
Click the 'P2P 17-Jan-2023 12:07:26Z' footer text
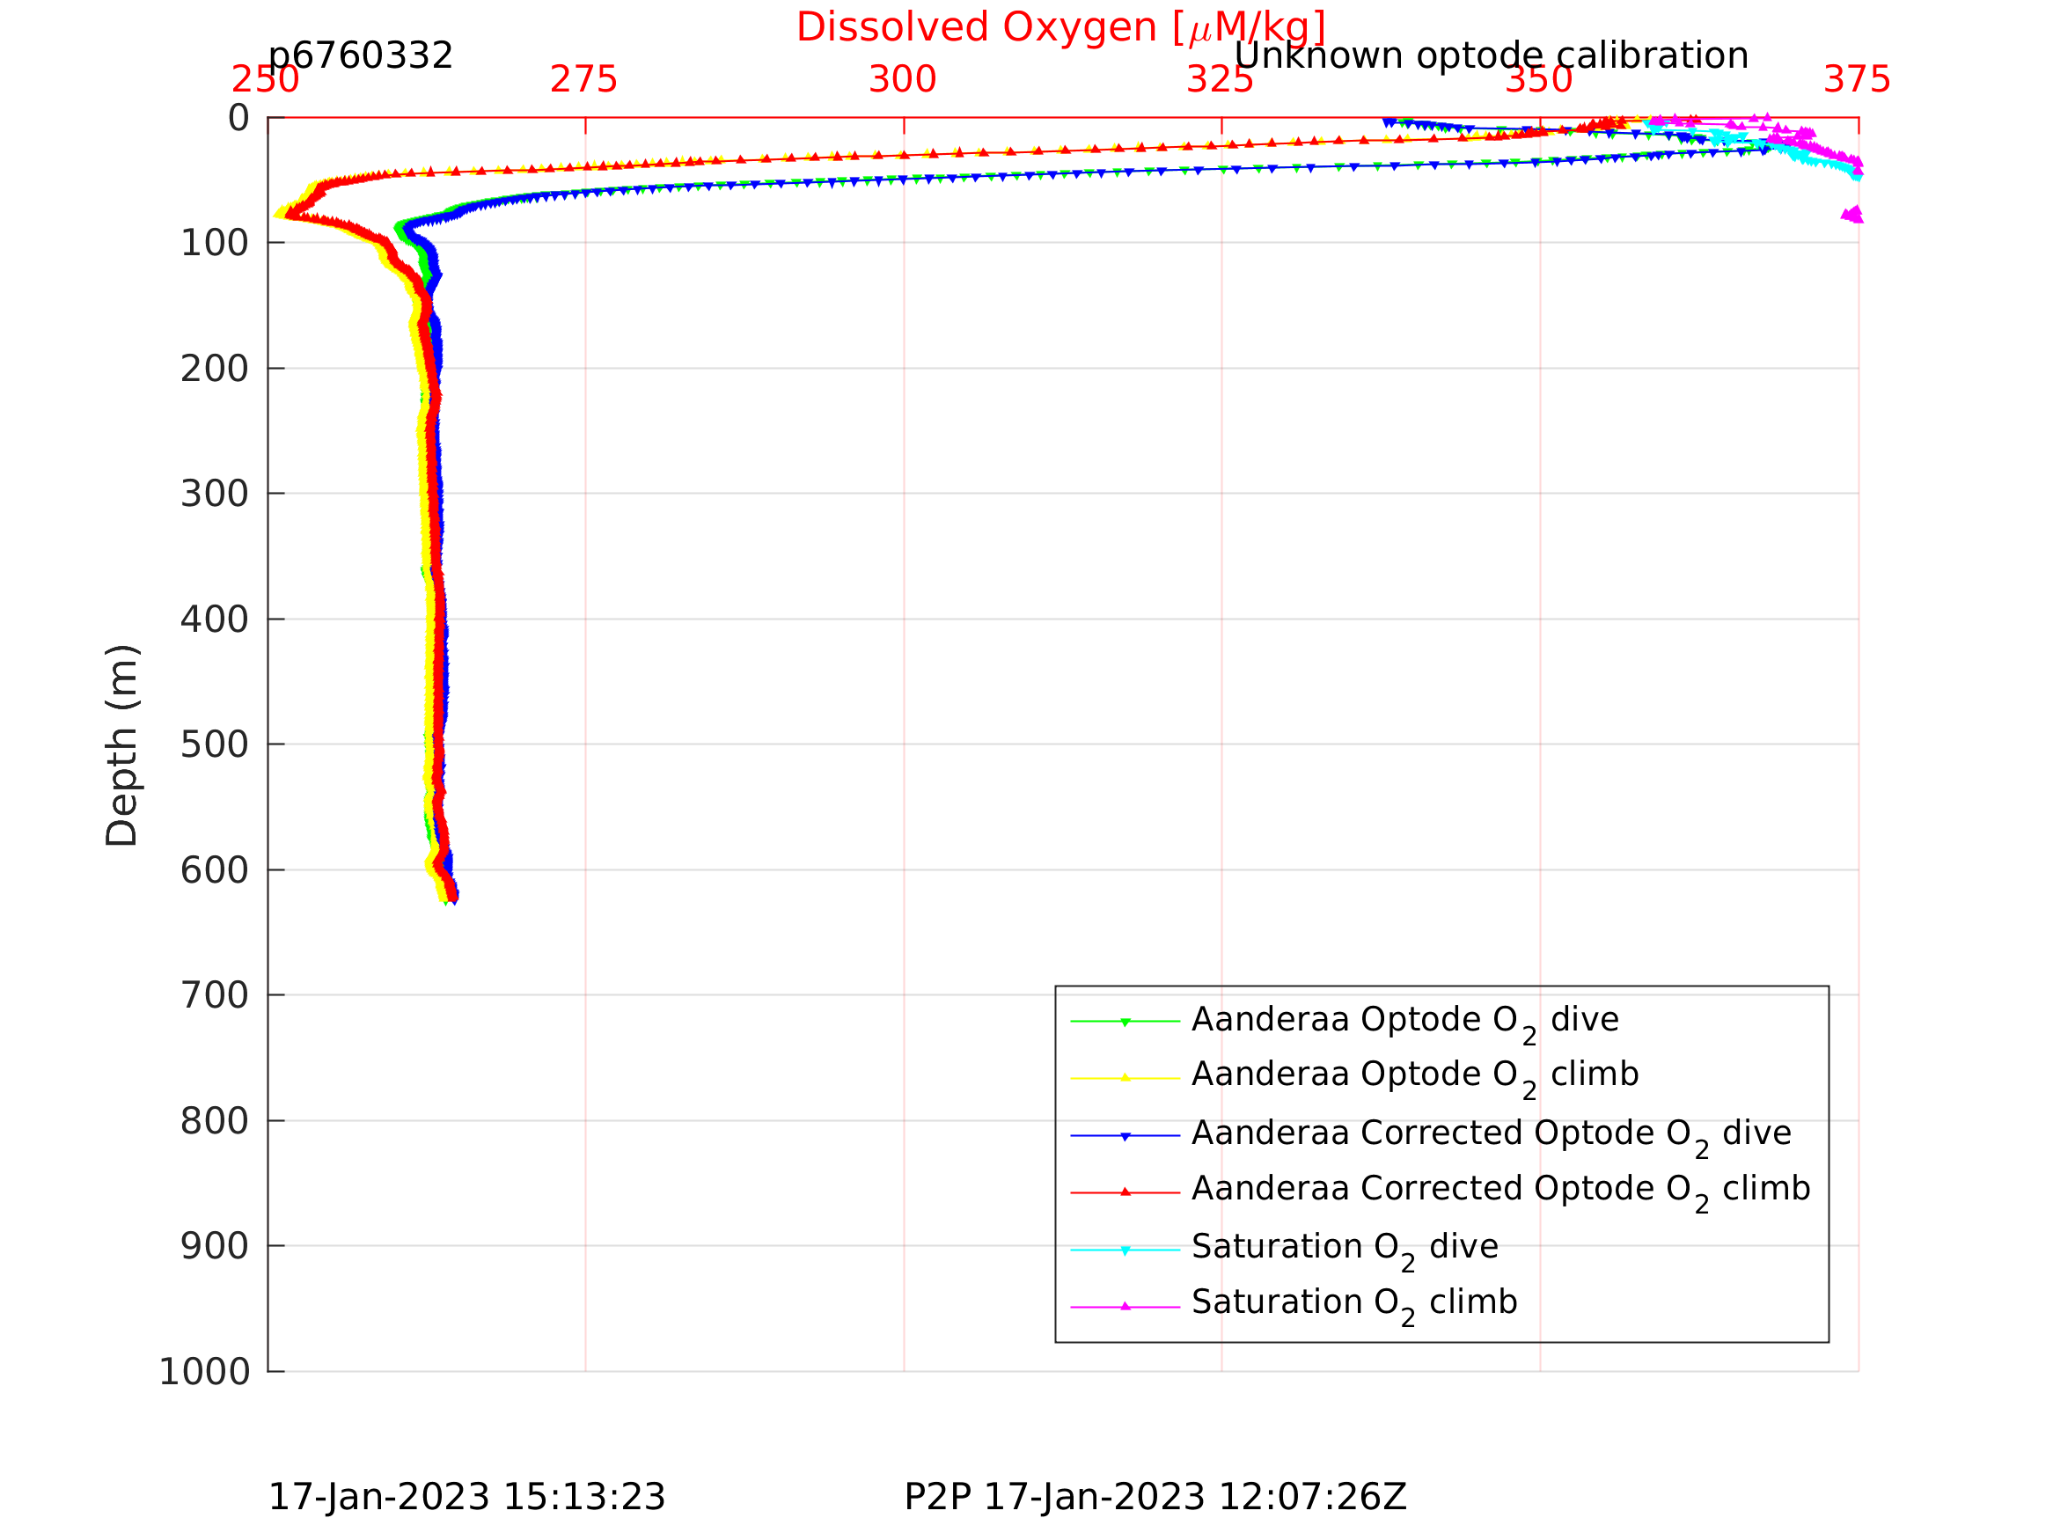coord(1155,1497)
